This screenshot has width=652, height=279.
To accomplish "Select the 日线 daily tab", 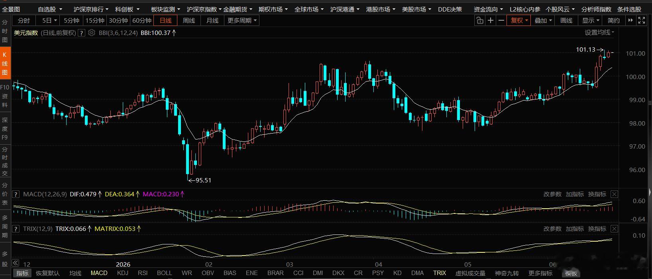I will click(x=165, y=20).
